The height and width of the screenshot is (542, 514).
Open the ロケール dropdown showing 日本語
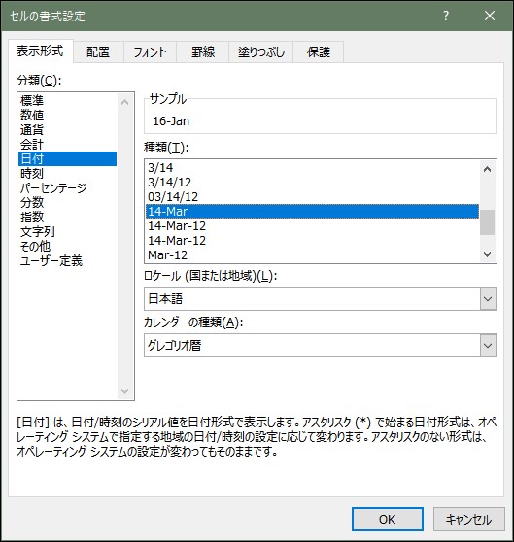(x=321, y=298)
